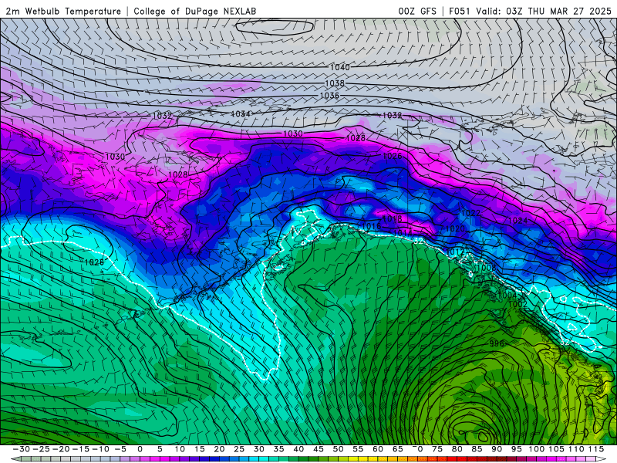
Task: Click the 115 degree legend value
Action: pos(596,449)
